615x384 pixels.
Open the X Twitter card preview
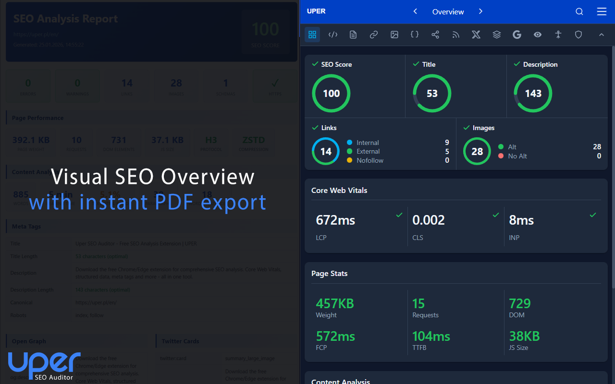(476, 35)
